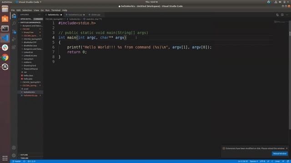291x163 pixels.
Task: Open the Visual Studio Code app menu in top bar
Action: tap(28, 2)
